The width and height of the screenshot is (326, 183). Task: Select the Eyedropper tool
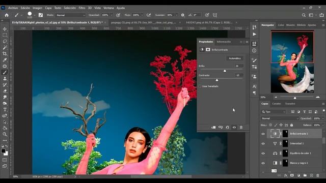(5, 60)
